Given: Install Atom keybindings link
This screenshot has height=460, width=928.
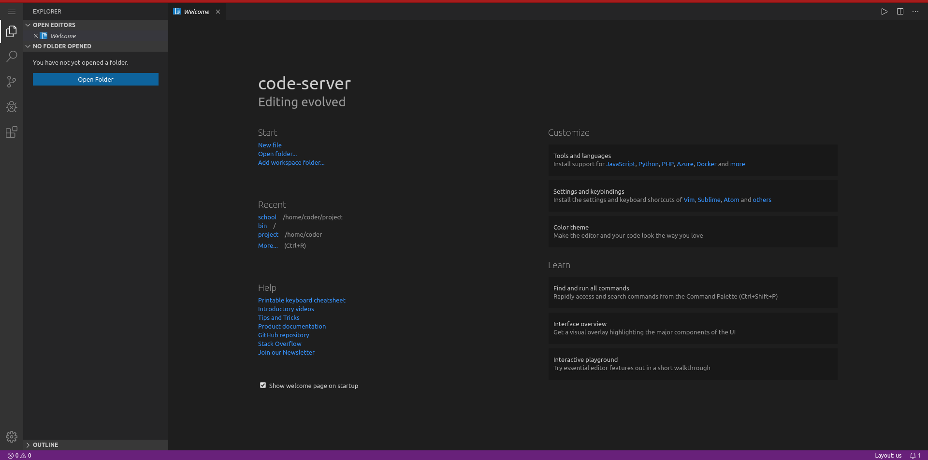Looking at the screenshot, I should (731, 200).
